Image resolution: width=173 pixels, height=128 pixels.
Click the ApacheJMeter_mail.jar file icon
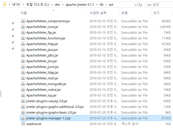point(23,78)
